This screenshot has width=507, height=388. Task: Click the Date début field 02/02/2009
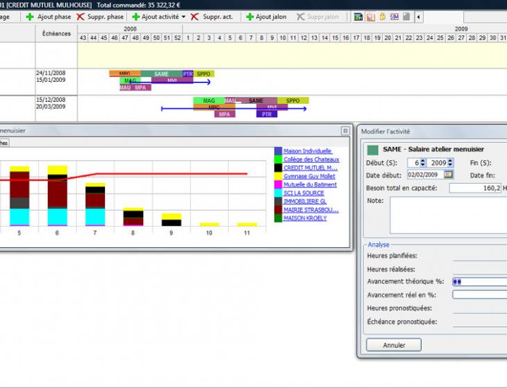pyautogui.click(x=426, y=175)
